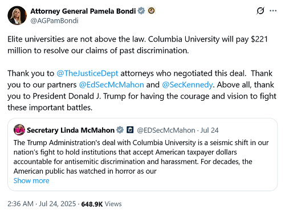285x210 pixels.
Task: Open the three-dot more options menu
Action: (x=273, y=11)
